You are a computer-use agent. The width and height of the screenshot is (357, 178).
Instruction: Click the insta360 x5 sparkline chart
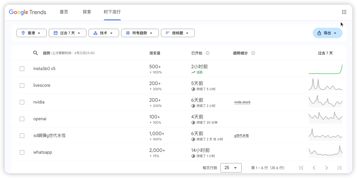(326, 69)
